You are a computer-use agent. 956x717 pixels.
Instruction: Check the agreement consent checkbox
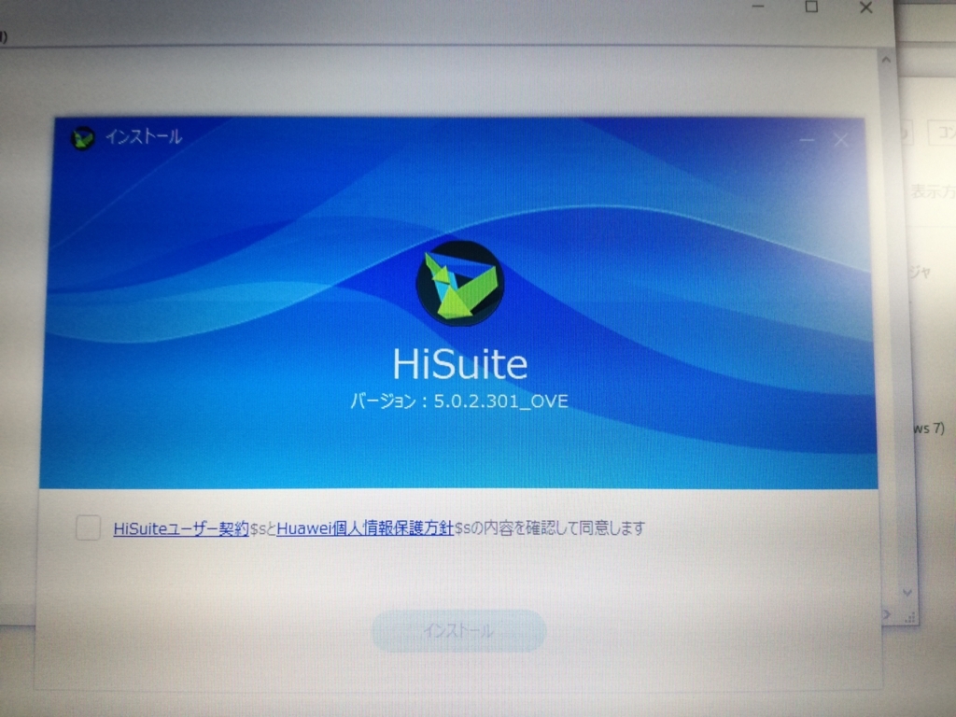88,527
